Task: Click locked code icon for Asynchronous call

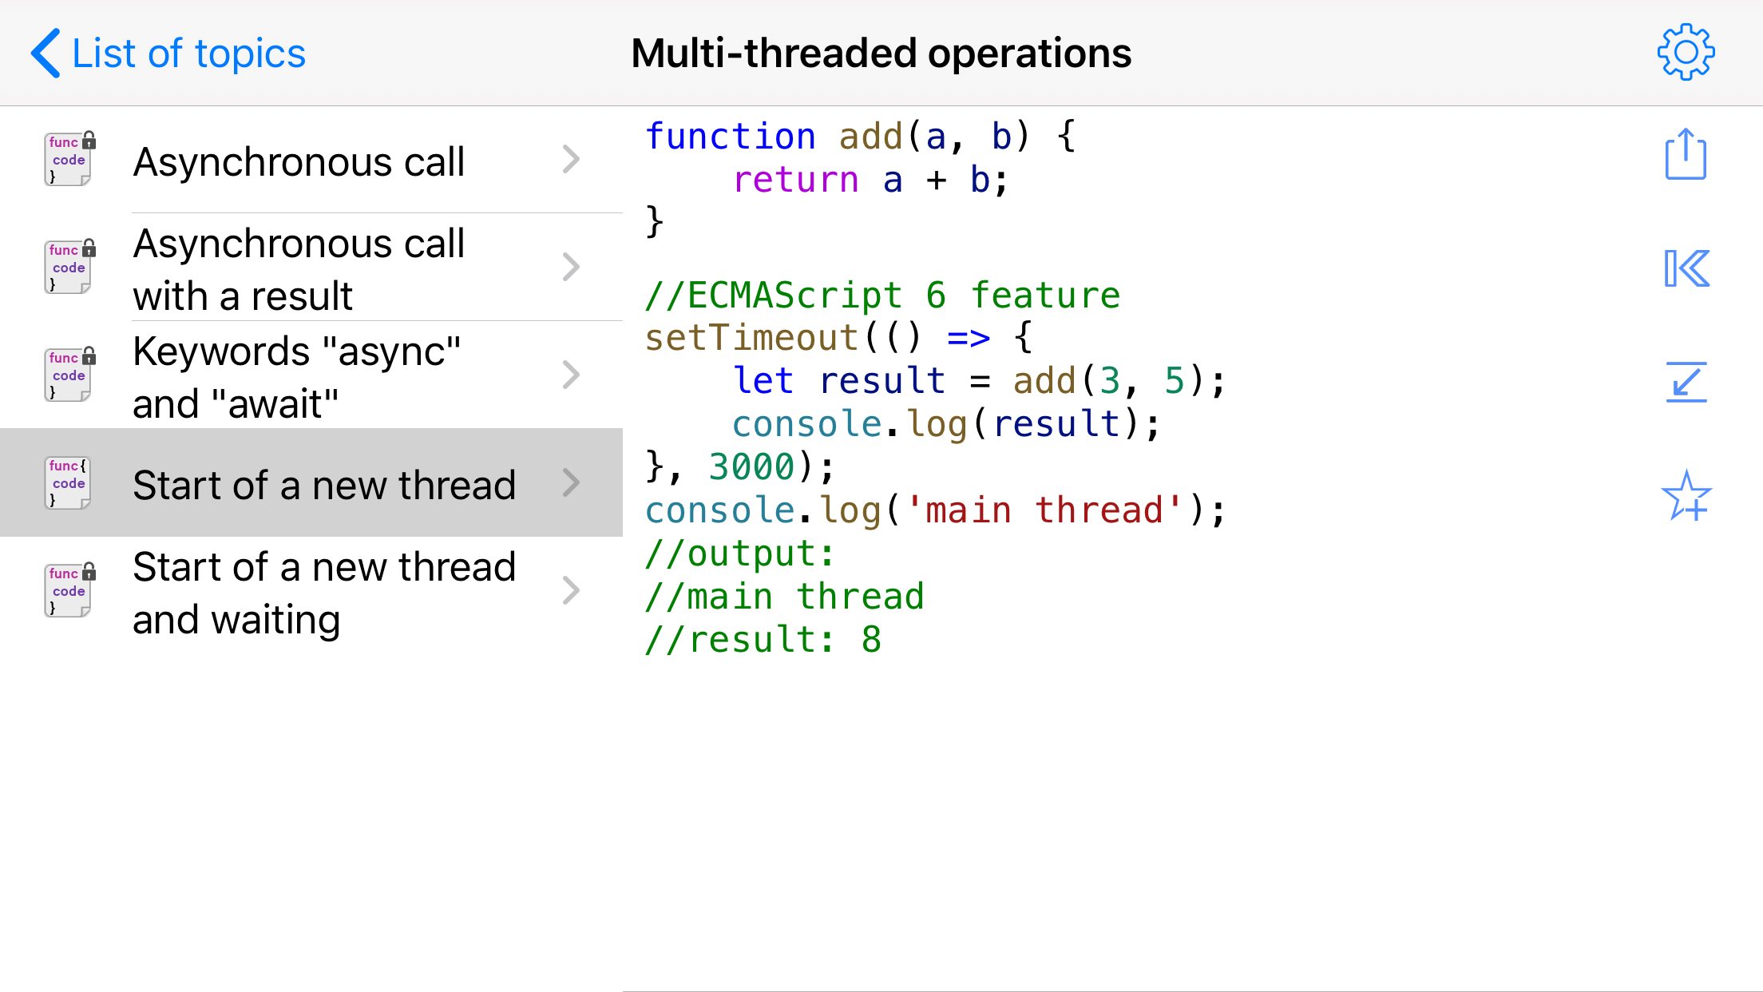Action: click(x=69, y=159)
